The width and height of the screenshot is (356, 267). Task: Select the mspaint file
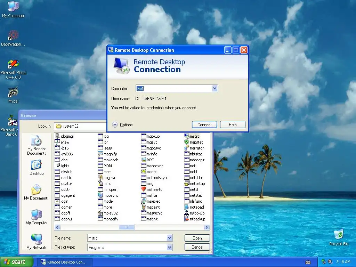coord(150,207)
